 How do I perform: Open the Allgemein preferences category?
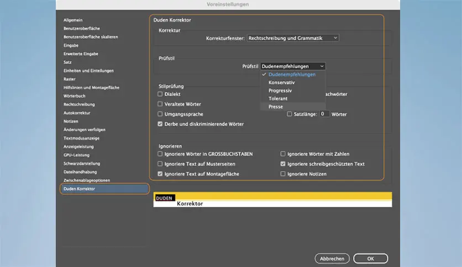pyautogui.click(x=73, y=20)
